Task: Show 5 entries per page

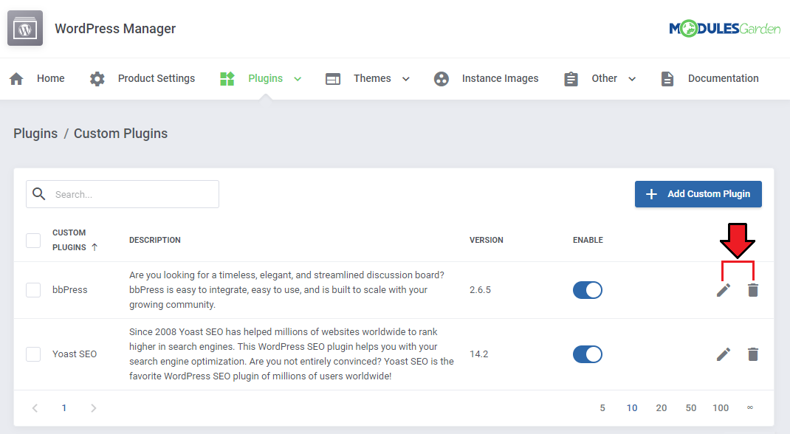Action: 602,408
